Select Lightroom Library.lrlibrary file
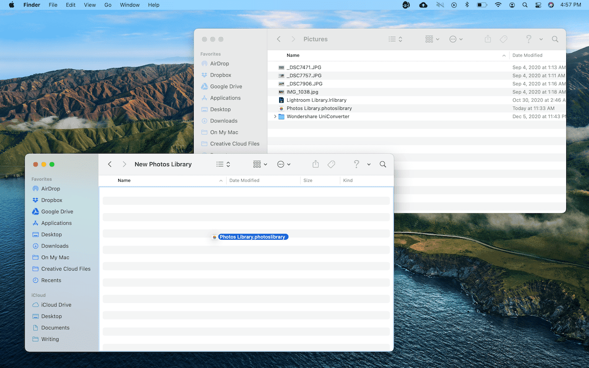589x368 pixels. (316, 100)
